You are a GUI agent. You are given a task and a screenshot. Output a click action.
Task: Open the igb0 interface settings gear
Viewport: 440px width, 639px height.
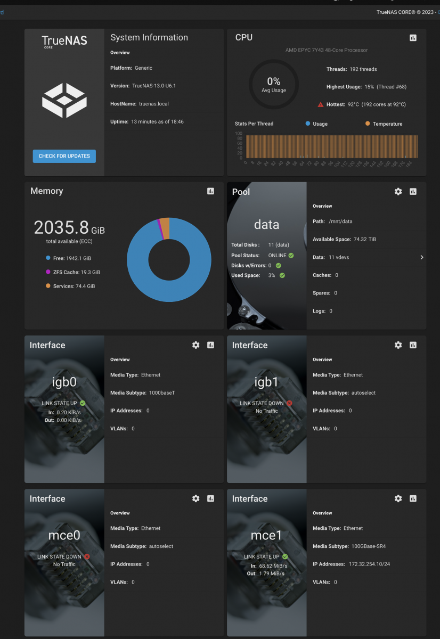(195, 345)
